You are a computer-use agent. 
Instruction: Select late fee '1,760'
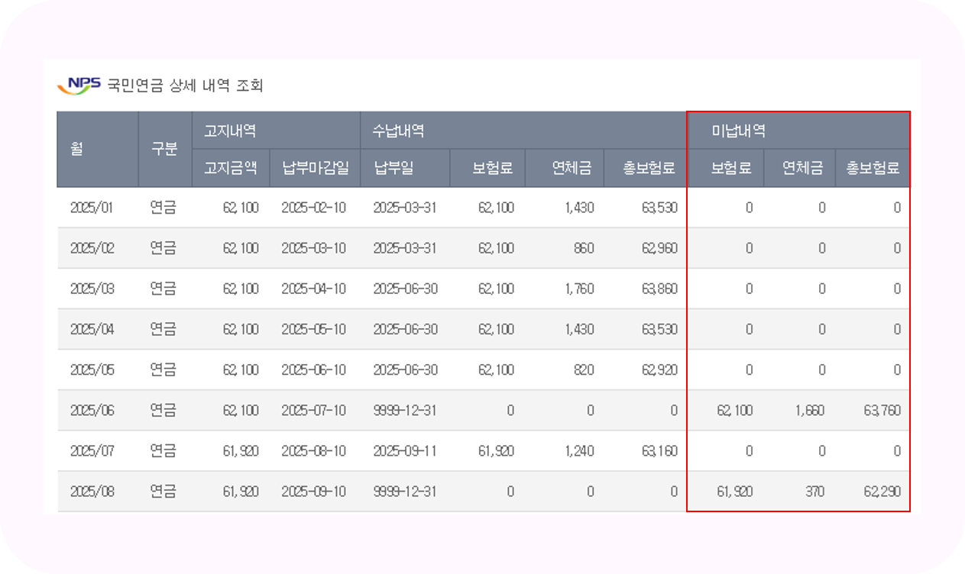click(x=580, y=289)
